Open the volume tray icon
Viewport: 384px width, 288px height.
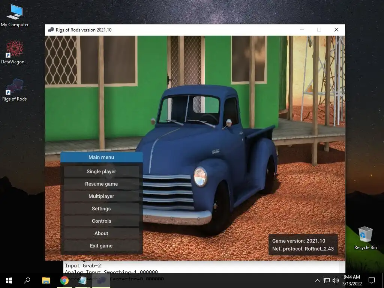[x=336, y=280]
